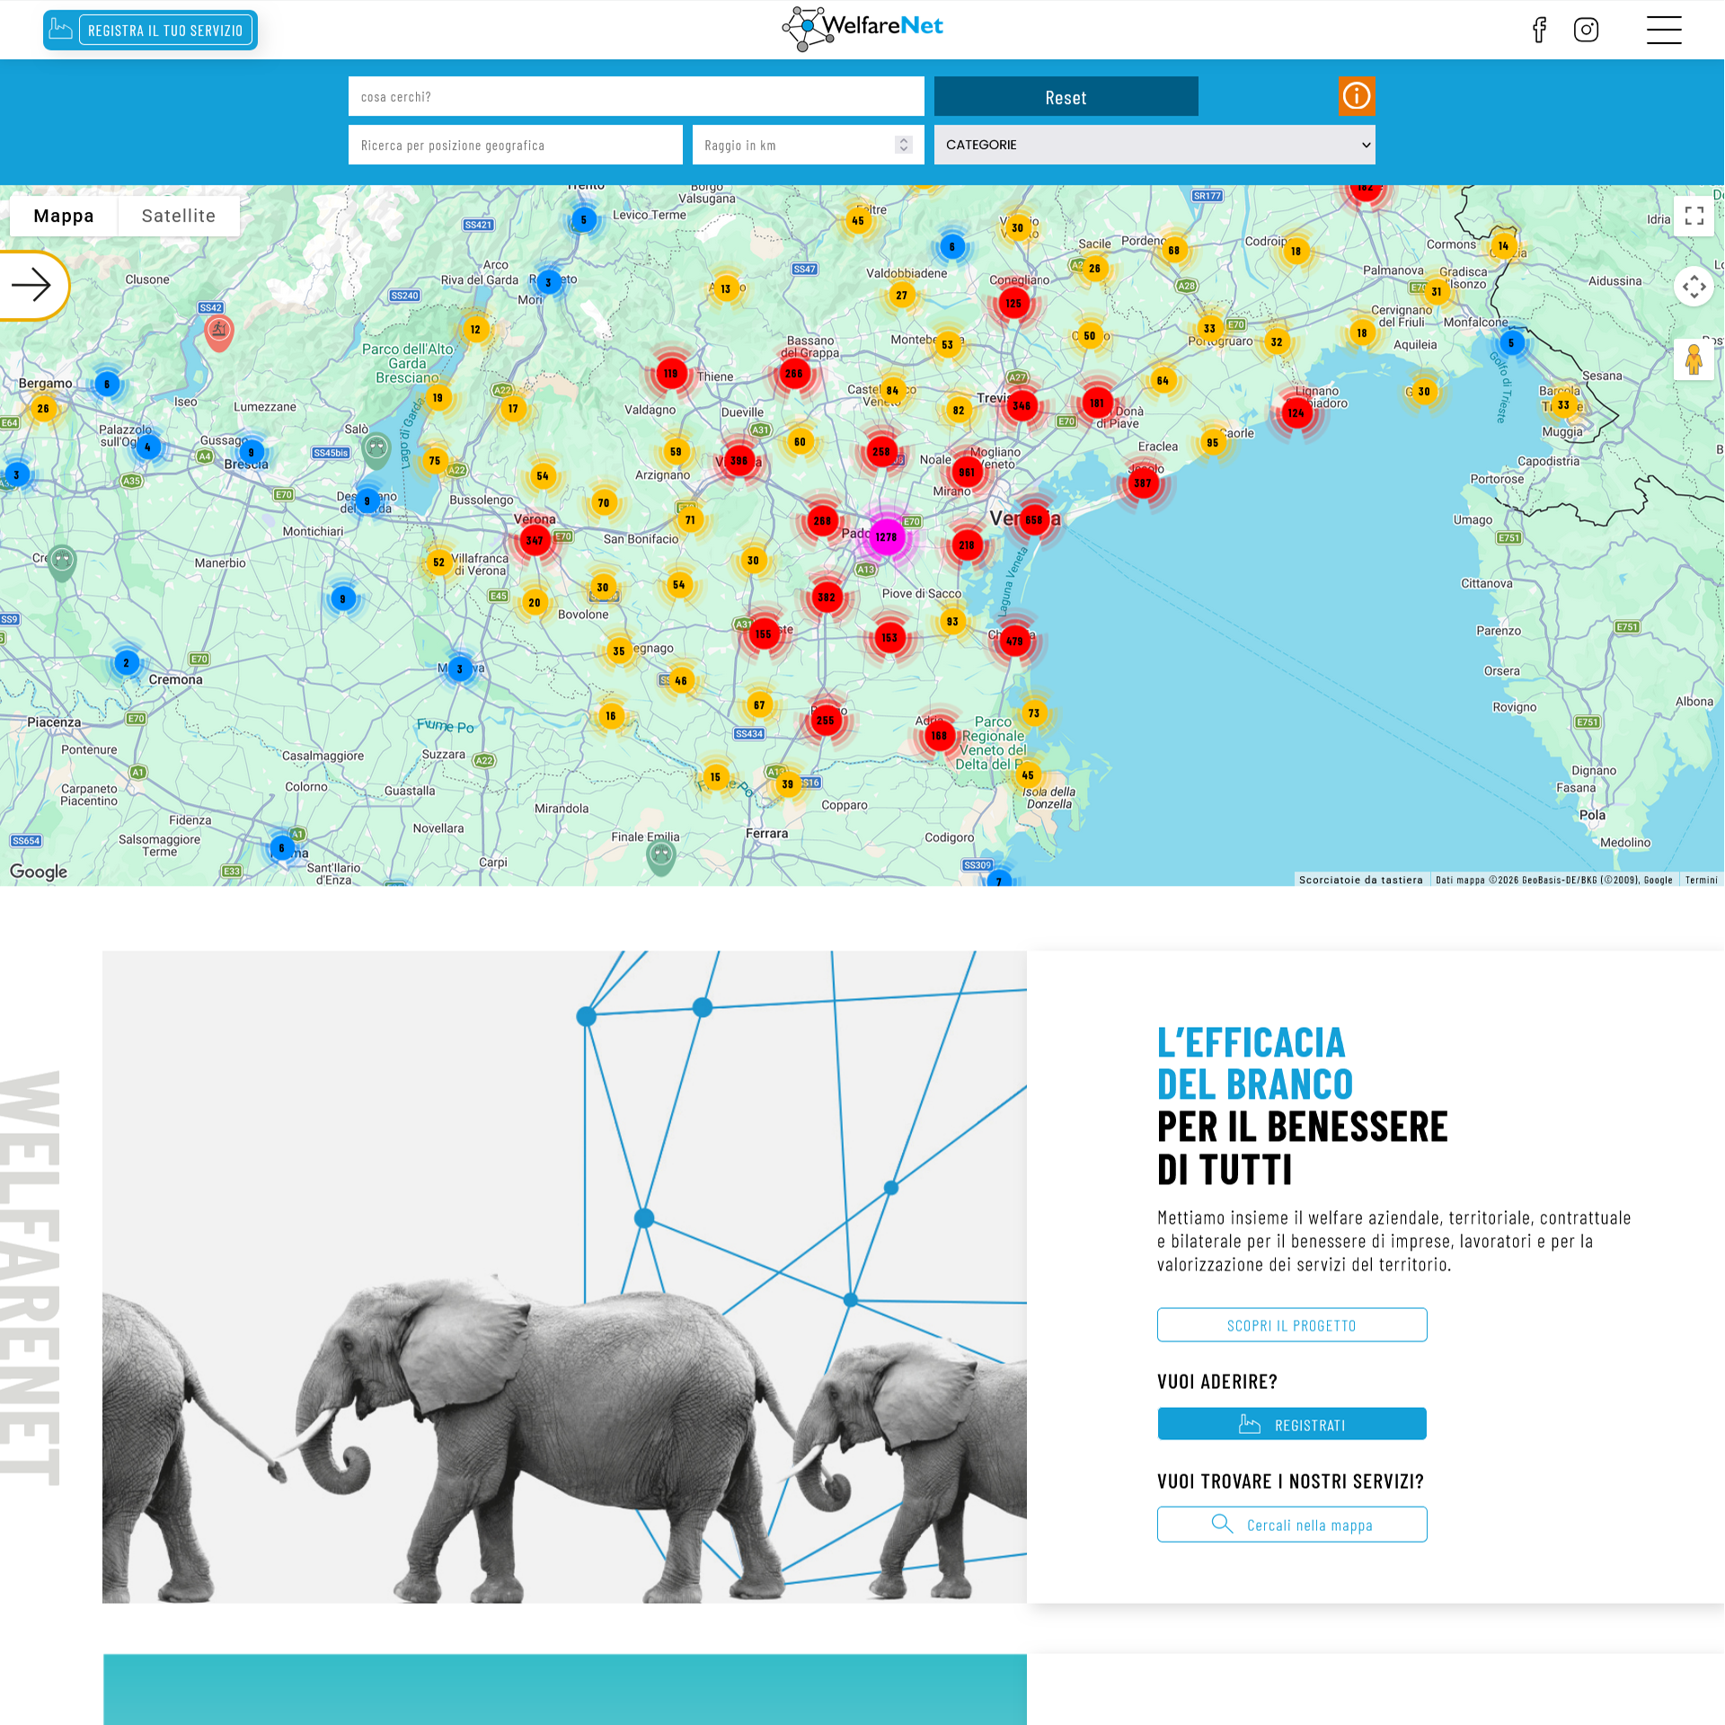Click Cercali nella mappa button
The image size is (1725, 1725).
point(1292,1524)
